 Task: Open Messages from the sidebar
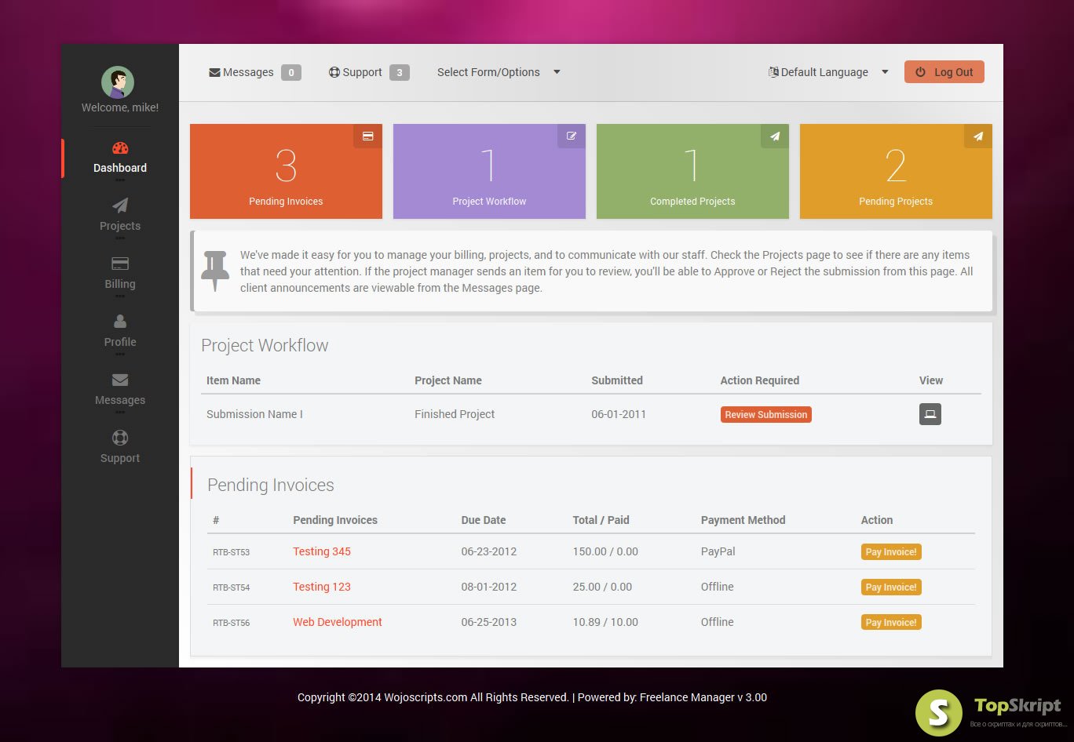[x=120, y=390]
